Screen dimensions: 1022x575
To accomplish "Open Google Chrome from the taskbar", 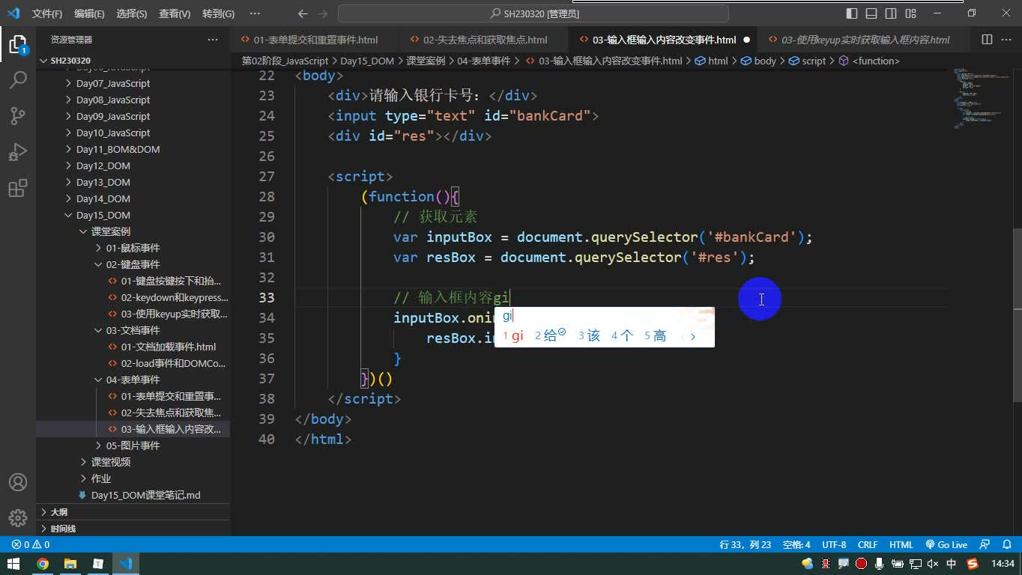I will tap(43, 564).
